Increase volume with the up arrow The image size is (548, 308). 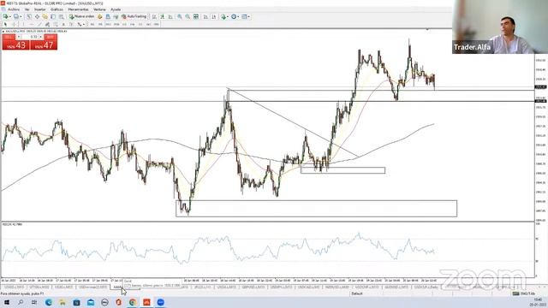(41, 37)
